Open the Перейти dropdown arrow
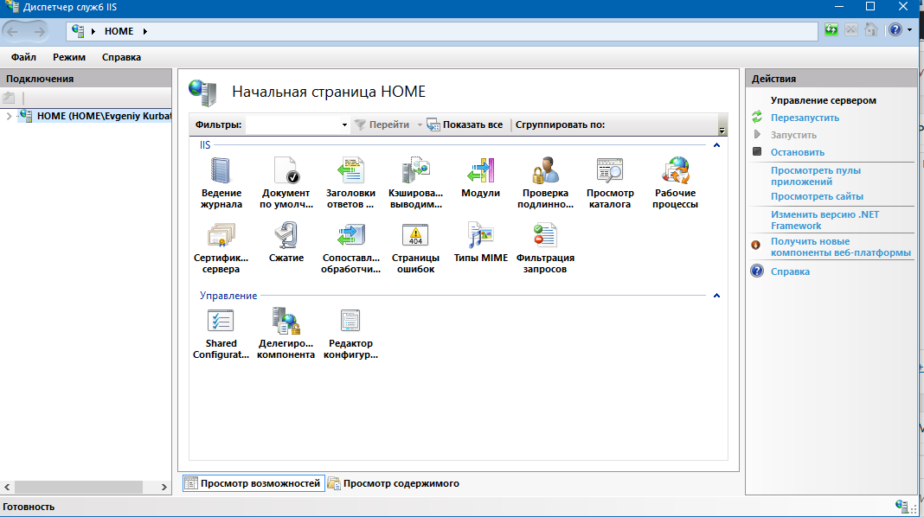The height and width of the screenshot is (517, 924). coord(420,124)
